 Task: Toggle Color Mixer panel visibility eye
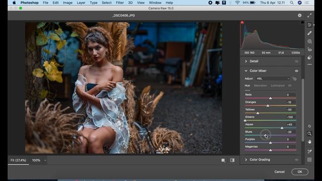point(296,71)
